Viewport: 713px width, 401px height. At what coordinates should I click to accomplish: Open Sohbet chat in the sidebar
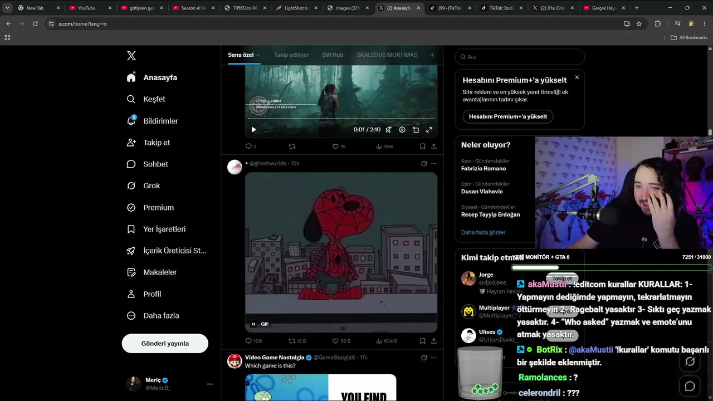click(x=148, y=164)
